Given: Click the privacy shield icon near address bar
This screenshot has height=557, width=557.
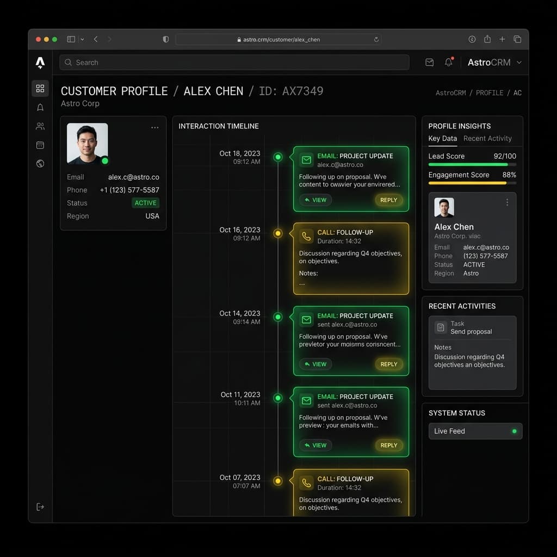Looking at the screenshot, I should click(x=165, y=39).
